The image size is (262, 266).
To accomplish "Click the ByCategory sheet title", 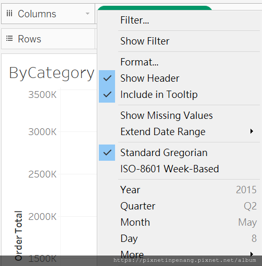I will pyautogui.click(x=52, y=73).
